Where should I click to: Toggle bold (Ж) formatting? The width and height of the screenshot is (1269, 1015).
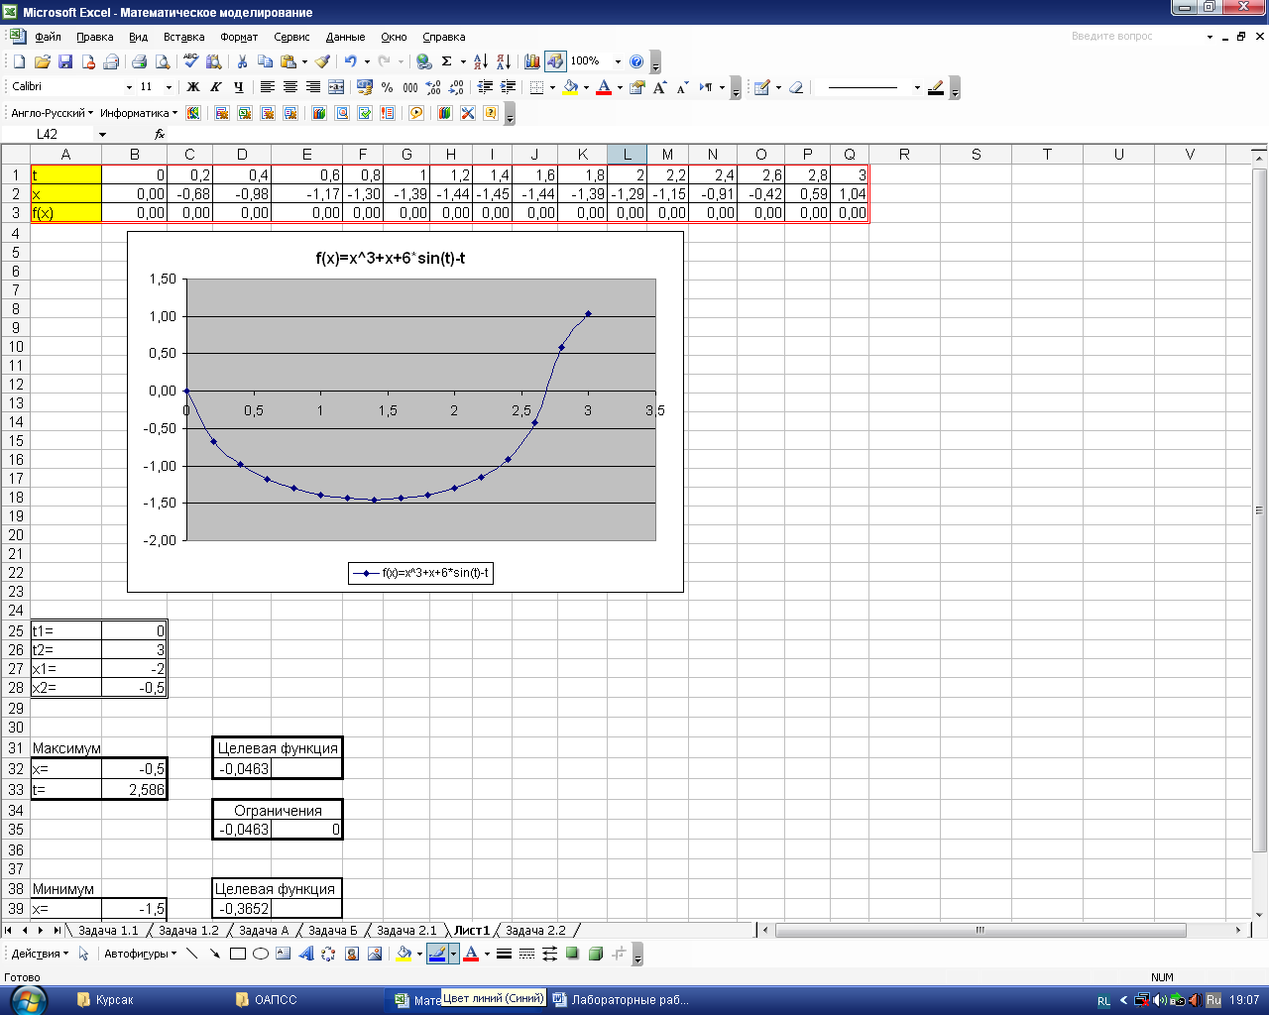click(193, 87)
